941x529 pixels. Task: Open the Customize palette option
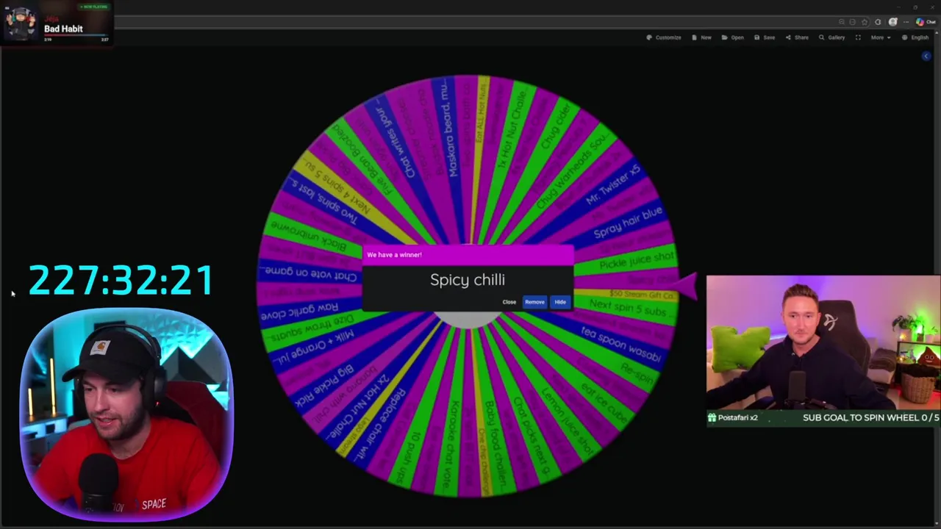point(664,37)
